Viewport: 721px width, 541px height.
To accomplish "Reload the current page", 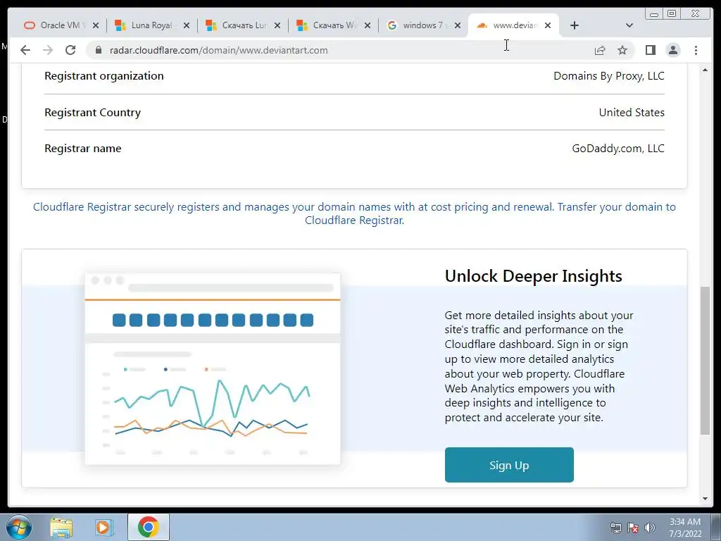I will tap(70, 50).
